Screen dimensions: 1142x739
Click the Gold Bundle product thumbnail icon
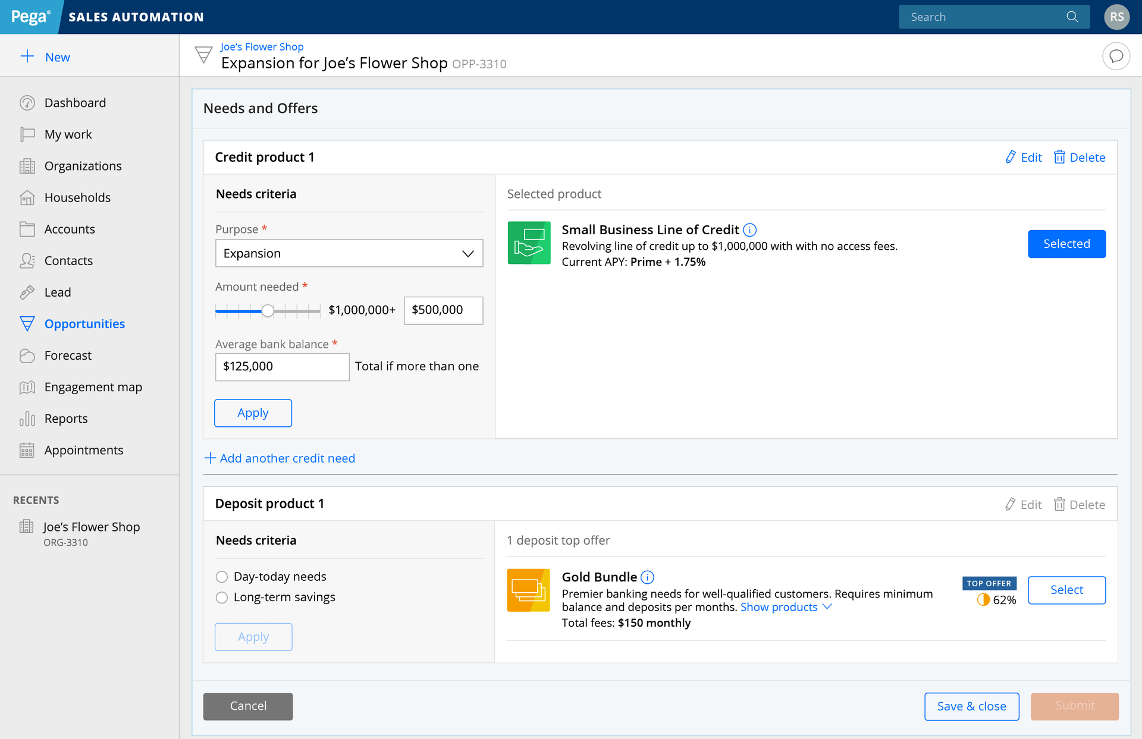[528, 590]
